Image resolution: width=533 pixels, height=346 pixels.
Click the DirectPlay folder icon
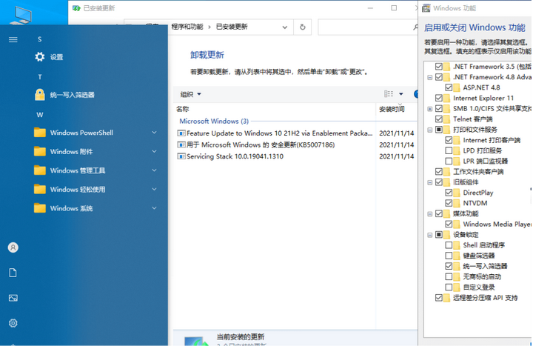pyautogui.click(x=457, y=193)
